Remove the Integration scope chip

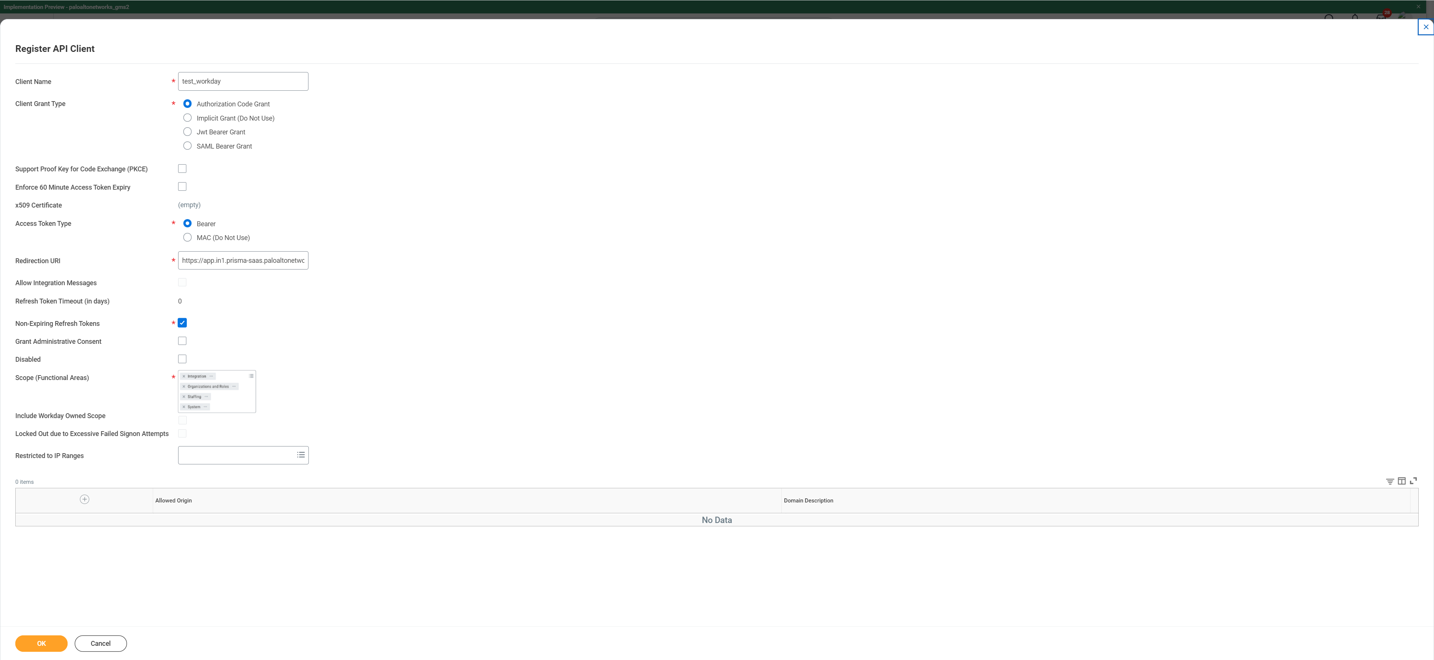[184, 376]
